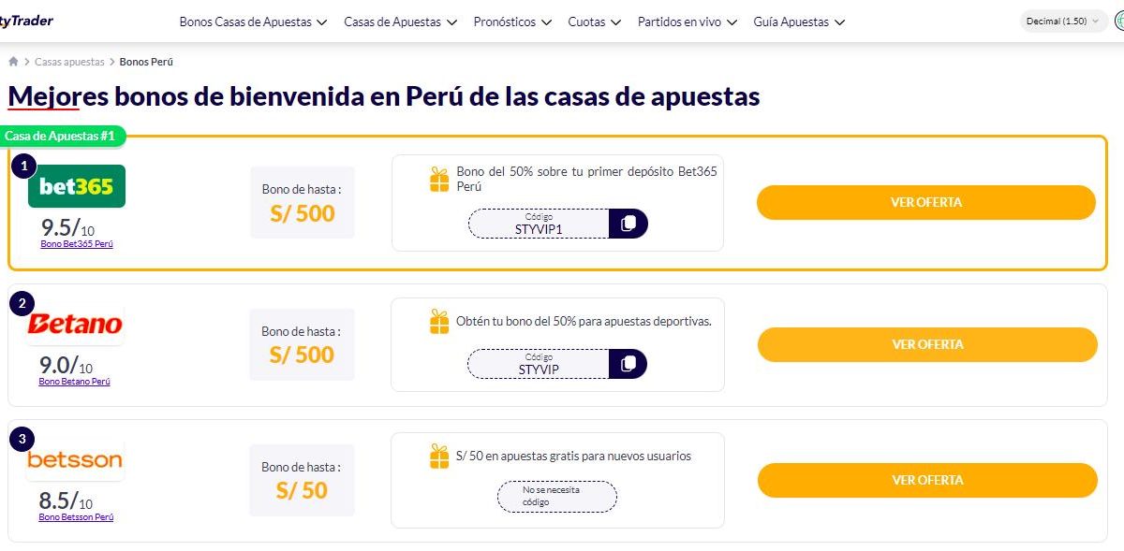Click the STYVIP1 code field
1124x551 pixels.
point(539,224)
